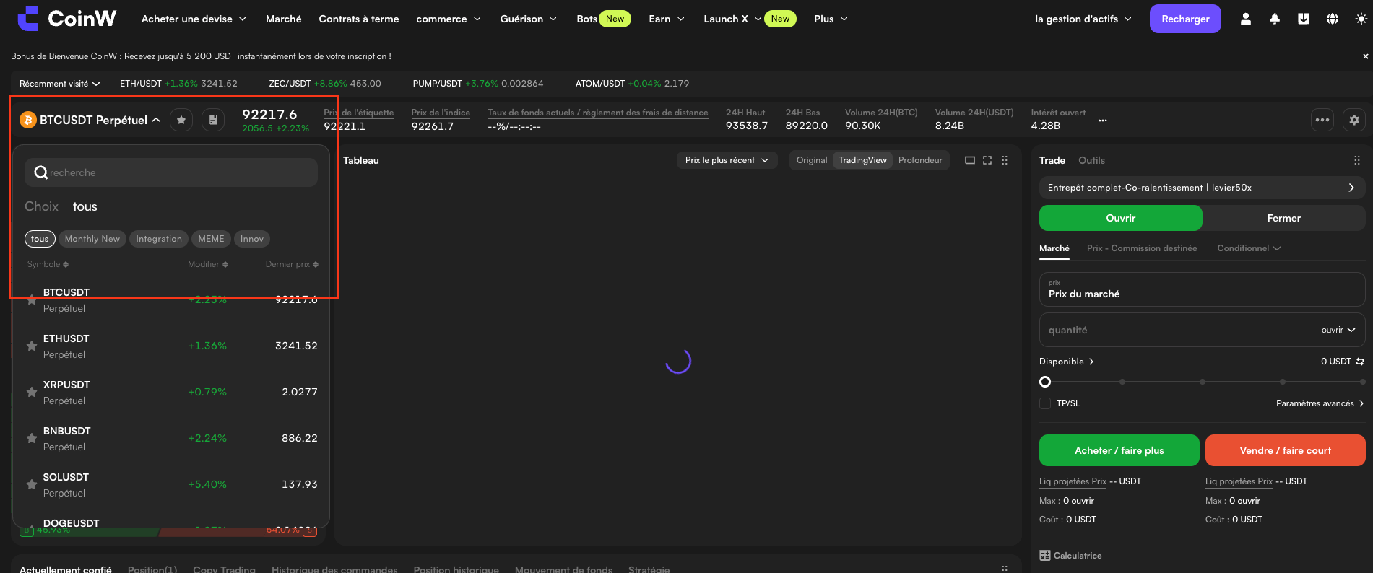Open the Bots menu item
This screenshot has height=573, width=1373.
[x=587, y=19]
